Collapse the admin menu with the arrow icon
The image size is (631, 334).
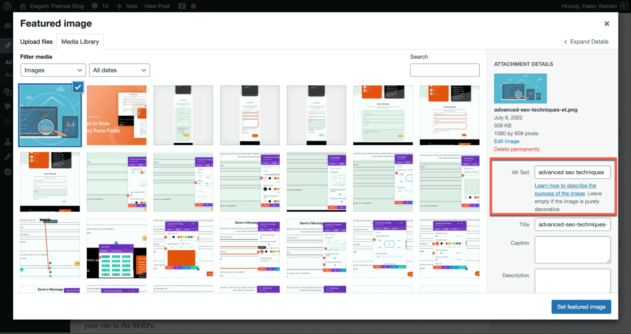click(x=7, y=172)
